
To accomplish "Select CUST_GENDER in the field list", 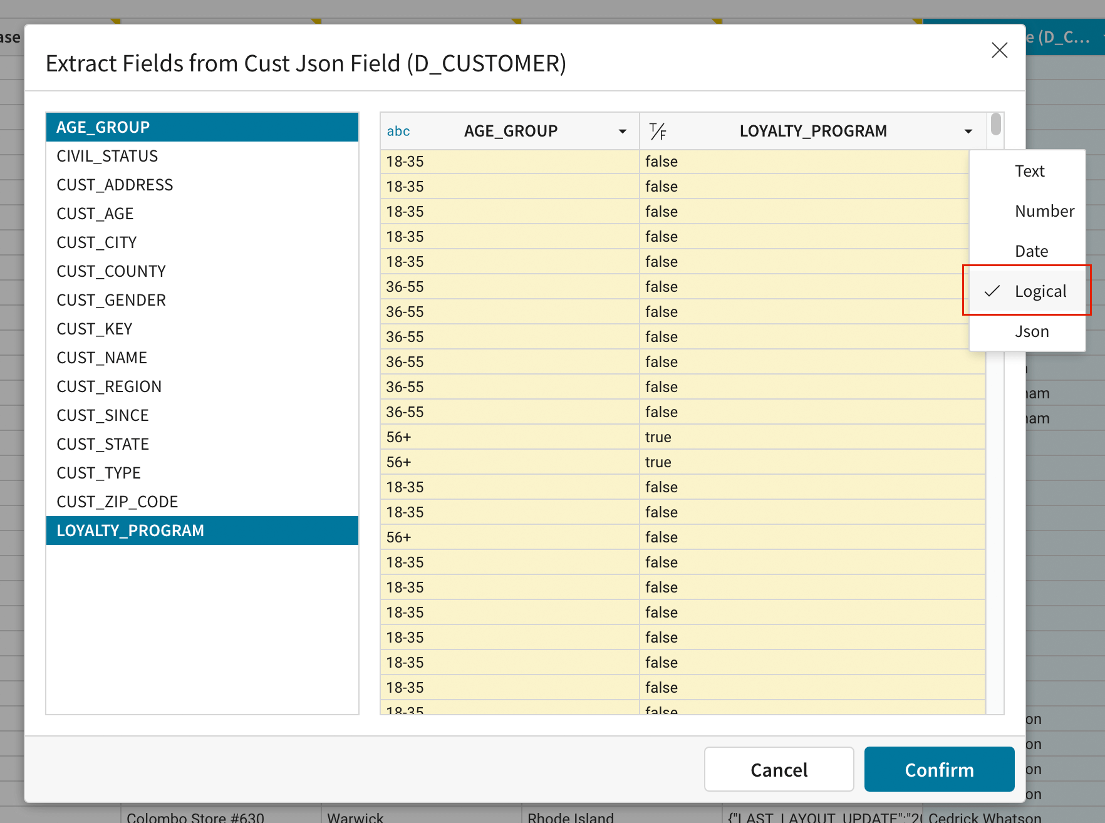I will [x=202, y=300].
